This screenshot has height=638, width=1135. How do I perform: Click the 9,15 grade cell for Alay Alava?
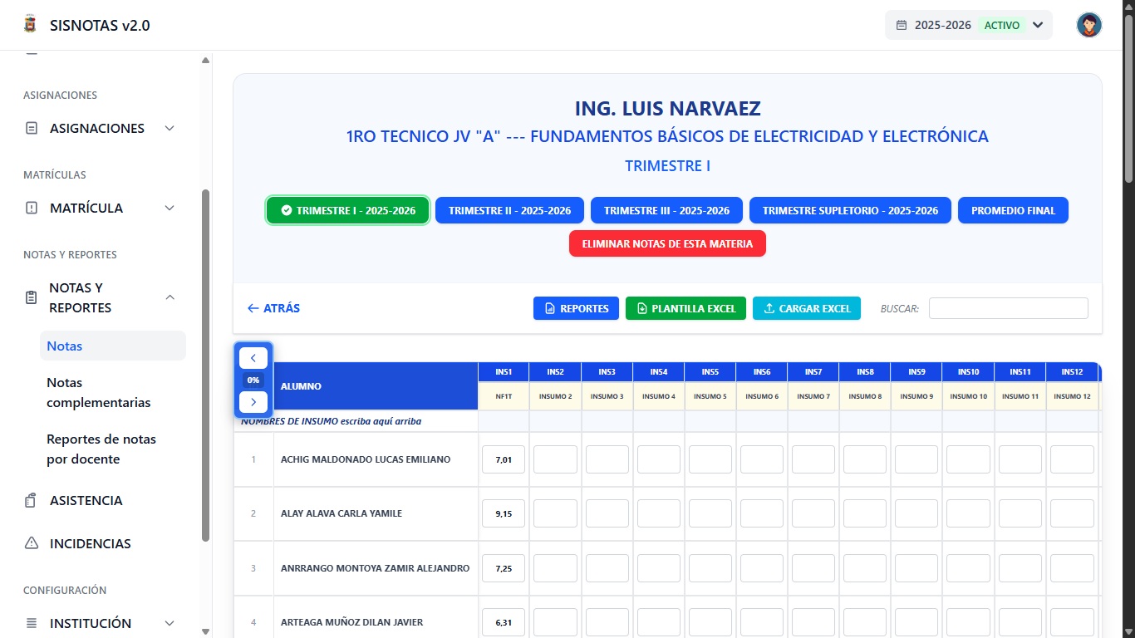tap(504, 513)
